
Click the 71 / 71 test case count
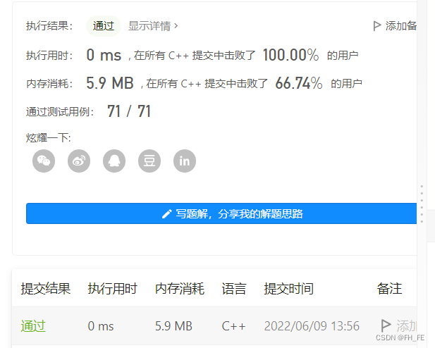[x=129, y=111]
